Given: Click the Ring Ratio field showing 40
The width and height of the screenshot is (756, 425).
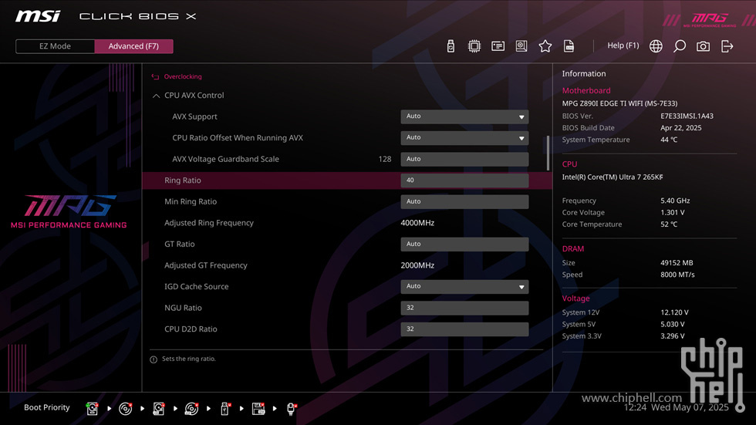Looking at the screenshot, I should tap(464, 180).
